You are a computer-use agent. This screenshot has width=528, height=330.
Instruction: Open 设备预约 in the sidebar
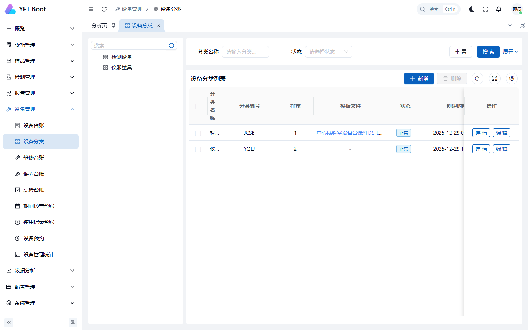pos(41,238)
